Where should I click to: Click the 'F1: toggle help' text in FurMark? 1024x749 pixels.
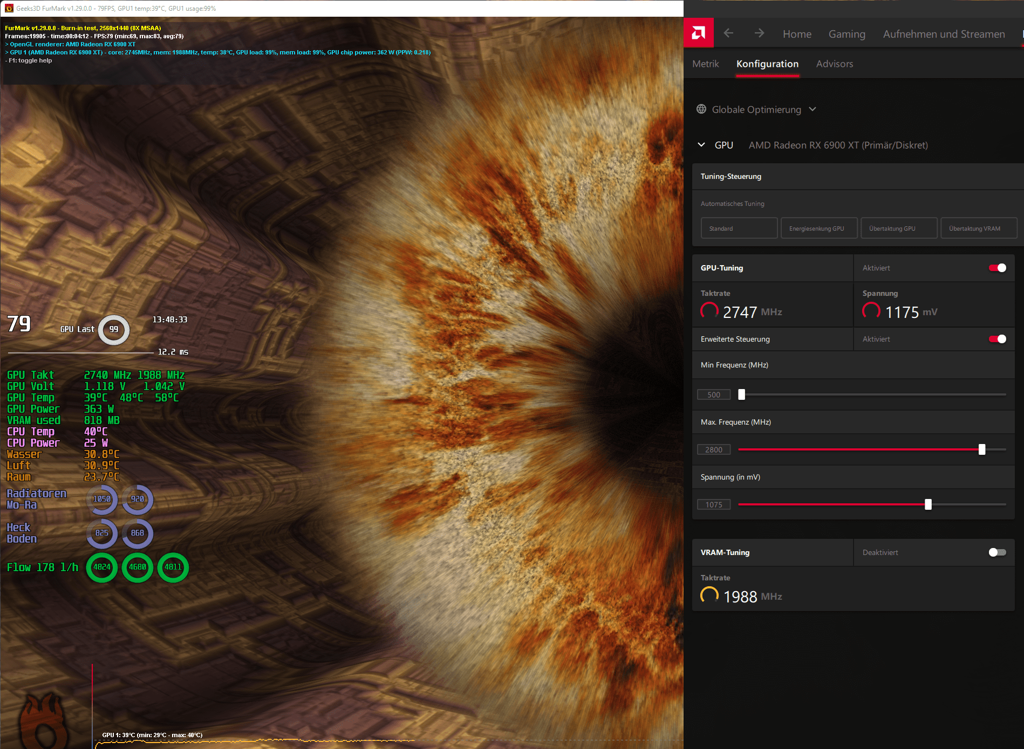click(29, 60)
